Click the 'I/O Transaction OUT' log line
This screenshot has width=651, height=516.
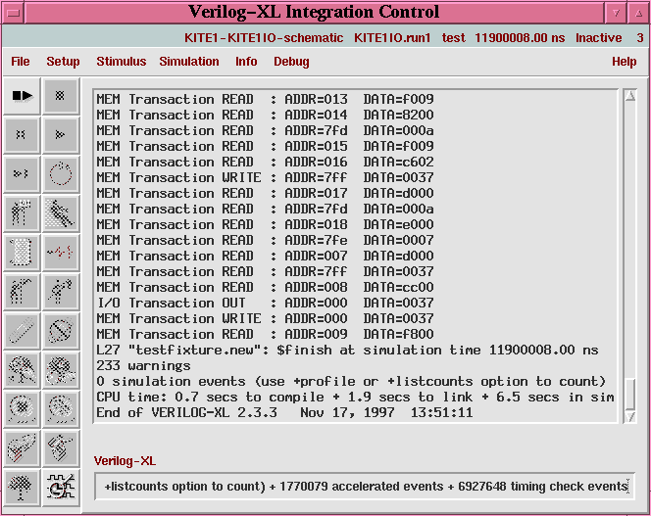(266, 303)
